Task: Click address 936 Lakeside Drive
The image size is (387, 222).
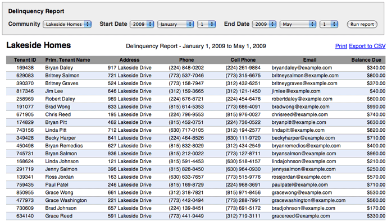Action: (130, 154)
